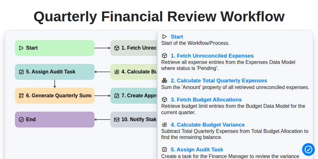318x159 pixels.
Task: Click the calendar-check icon on Assign Audit Task node
Action: 21,72
